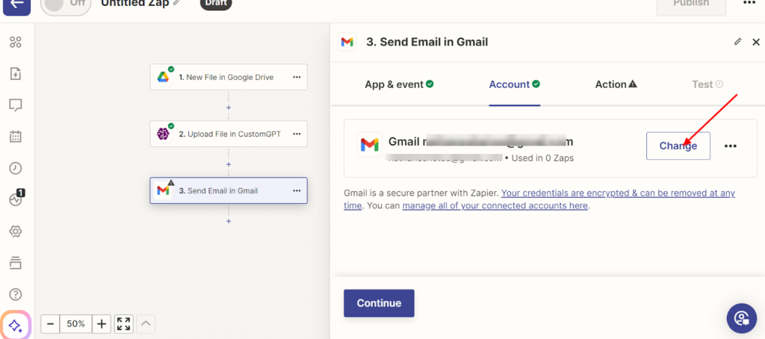Click the Gmail logo in account card
The width and height of the screenshot is (765, 339).
tap(369, 144)
